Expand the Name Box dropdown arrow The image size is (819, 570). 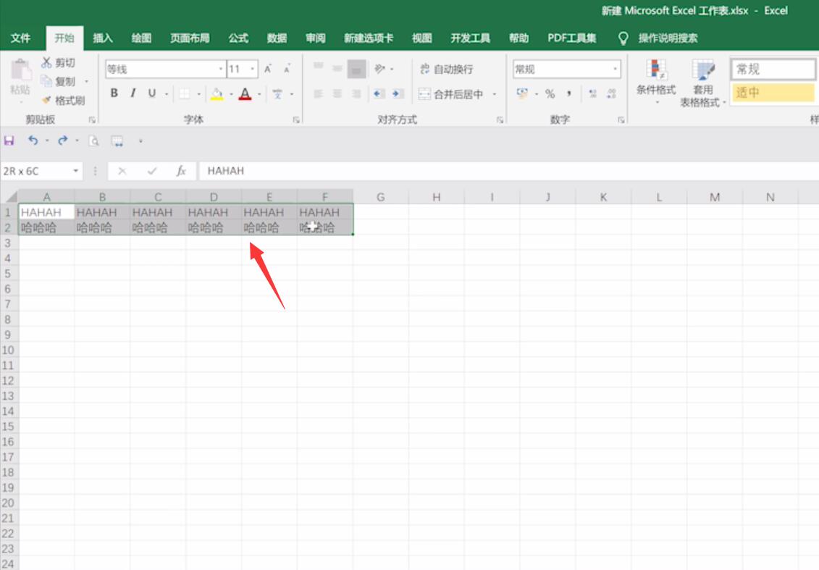pyautogui.click(x=76, y=171)
